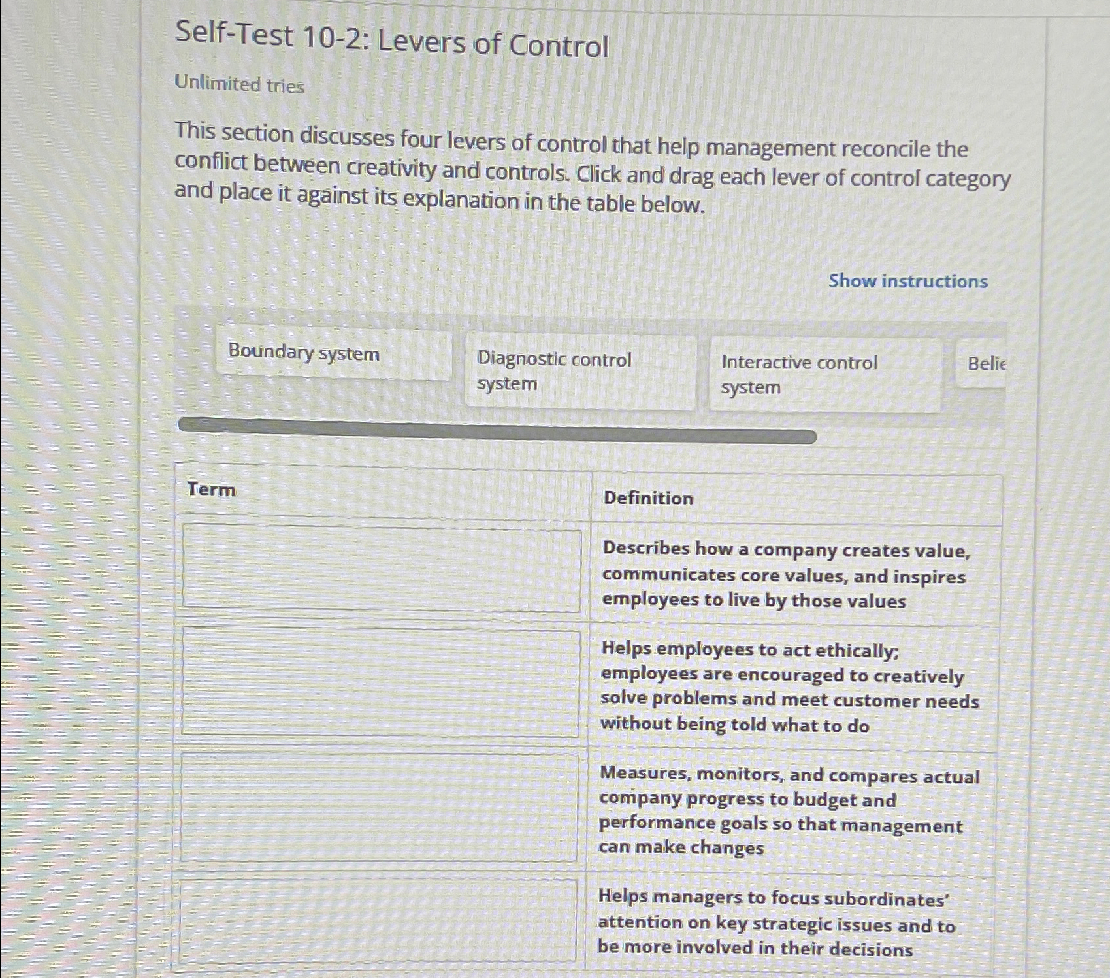The height and width of the screenshot is (978, 1110).
Task: Click the Unlimited tries label
Action: point(237,85)
